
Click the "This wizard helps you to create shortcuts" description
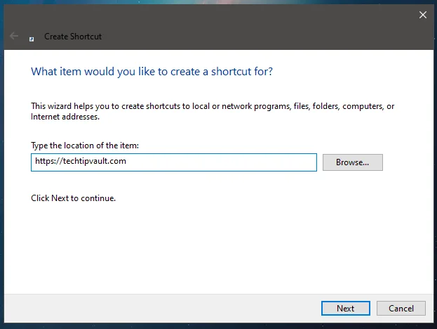[213, 111]
